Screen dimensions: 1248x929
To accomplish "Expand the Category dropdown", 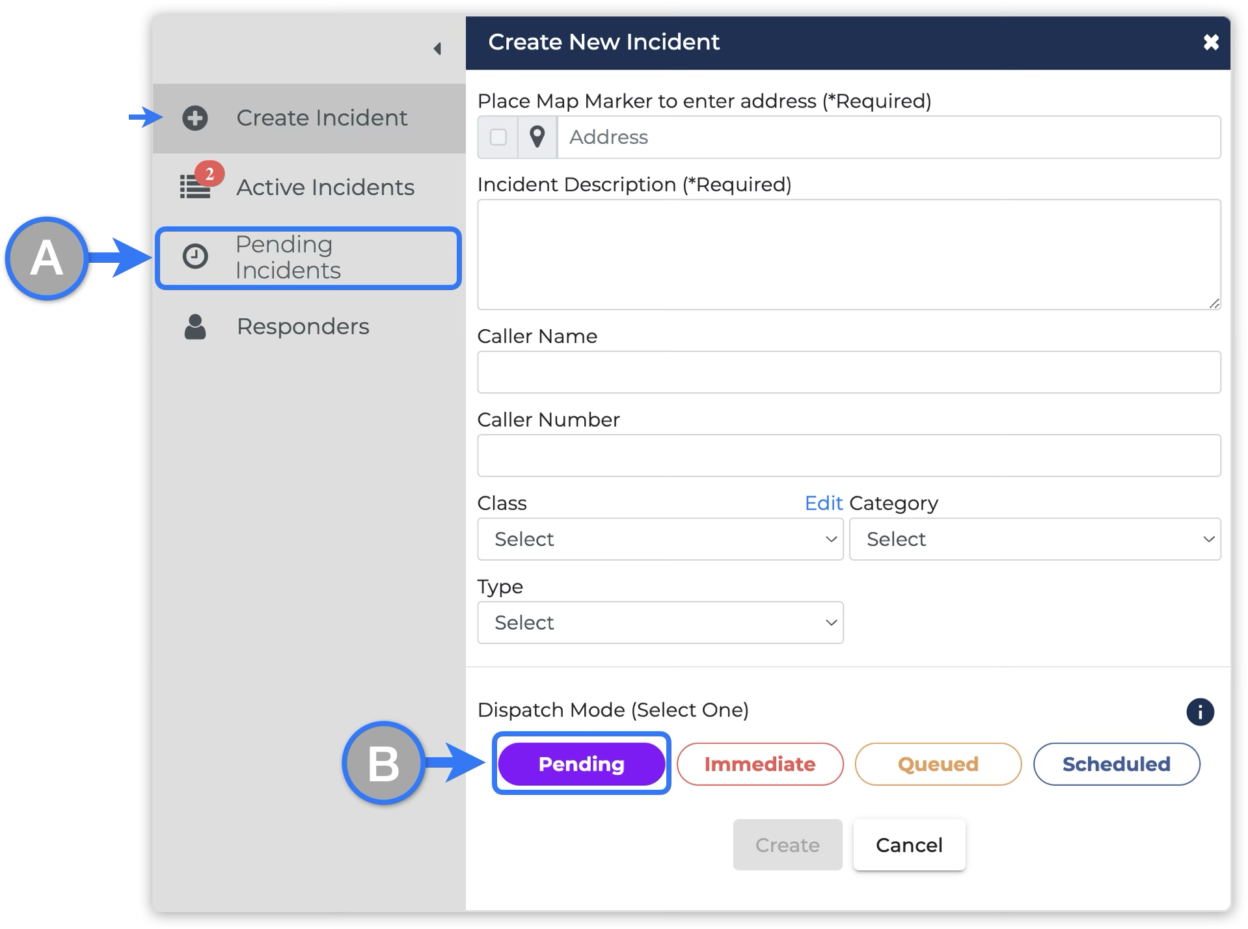I will (1035, 539).
